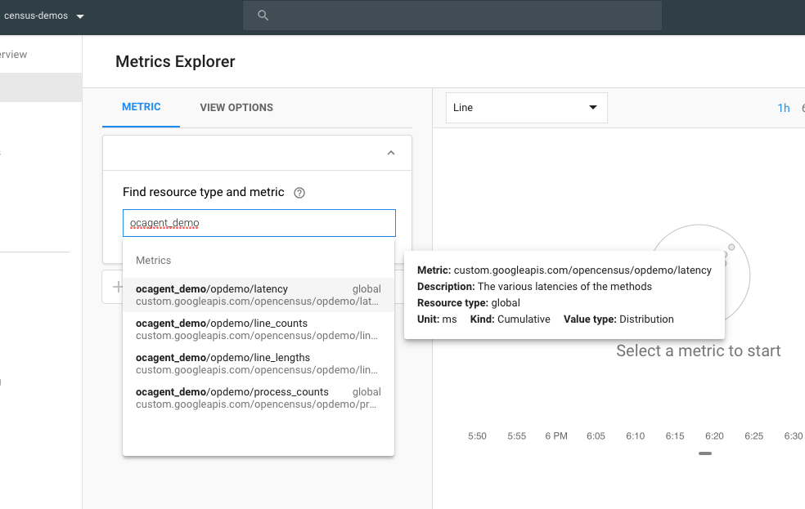Focus the top search bar field
This screenshot has height=509, width=805.
coord(452,16)
